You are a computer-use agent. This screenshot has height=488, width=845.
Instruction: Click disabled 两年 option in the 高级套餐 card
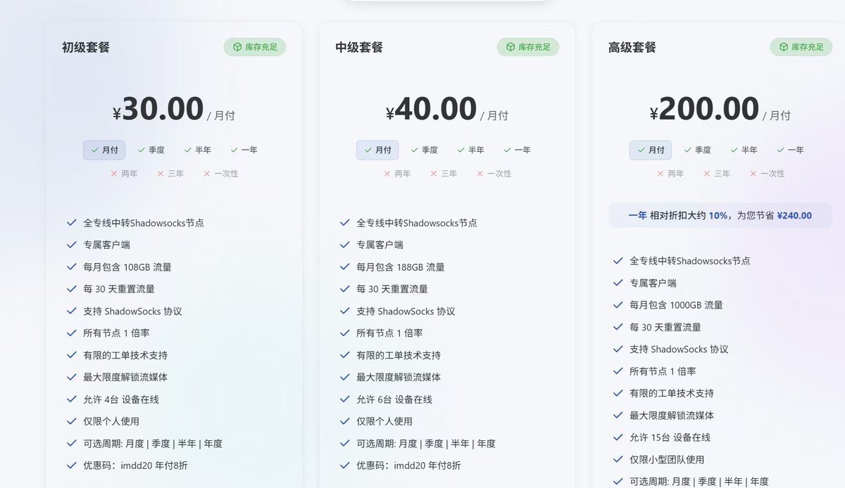click(670, 173)
